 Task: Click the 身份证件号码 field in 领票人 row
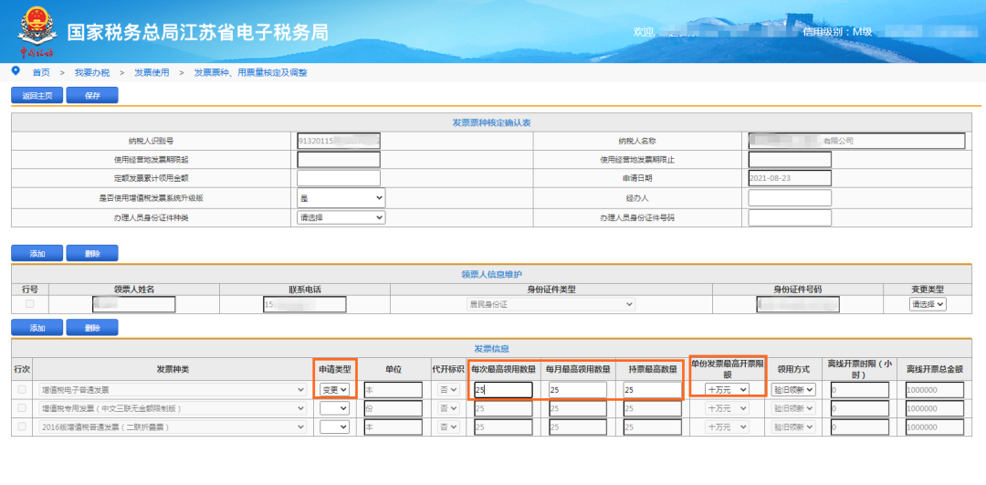click(x=798, y=304)
